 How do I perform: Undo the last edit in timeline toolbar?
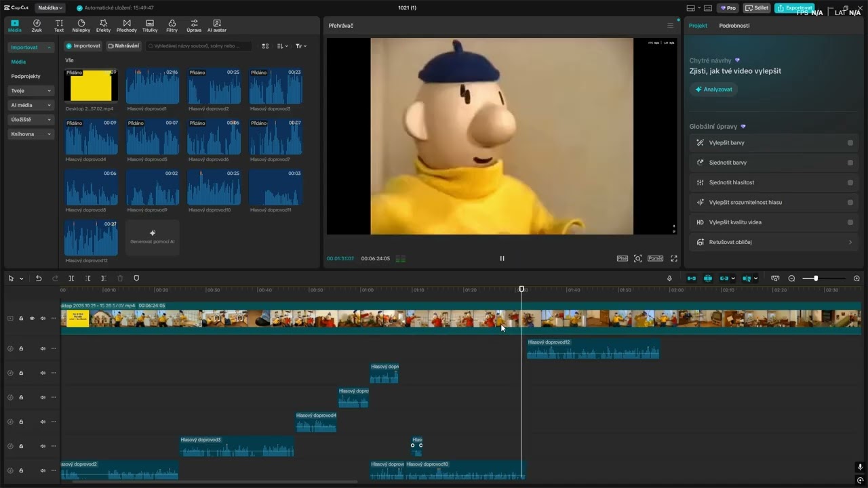[39, 279]
